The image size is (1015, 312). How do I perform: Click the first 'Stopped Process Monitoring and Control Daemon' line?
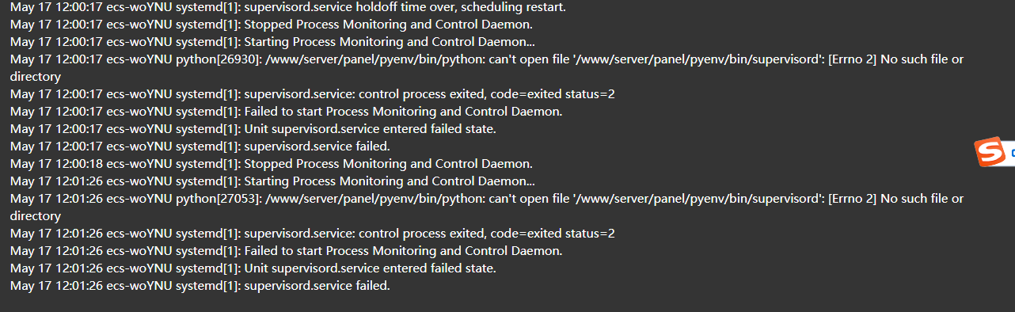tap(272, 25)
